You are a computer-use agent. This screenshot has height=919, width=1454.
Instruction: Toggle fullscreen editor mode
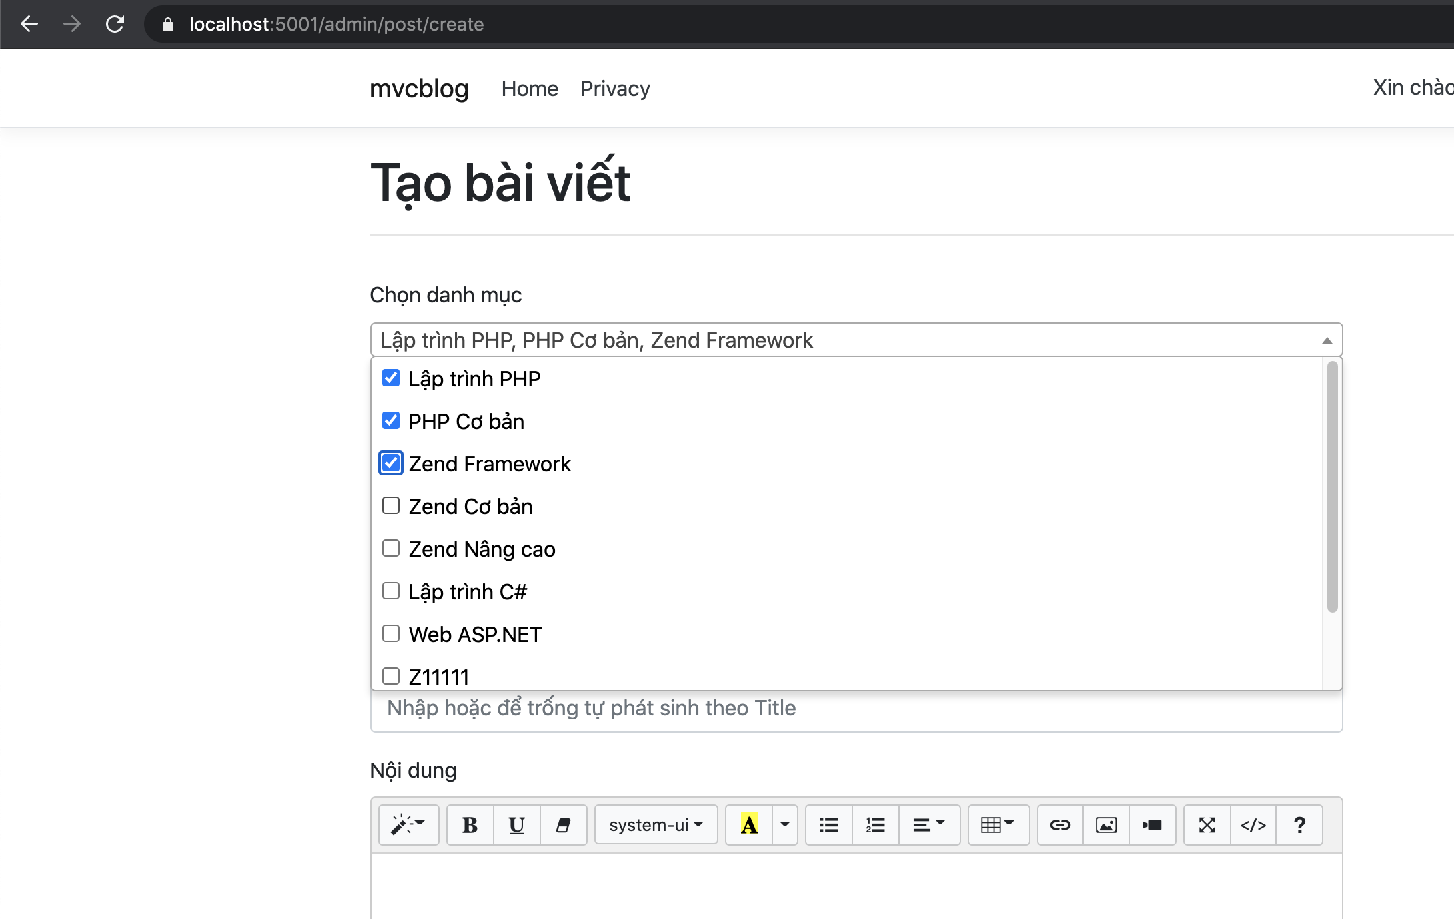[x=1207, y=825]
